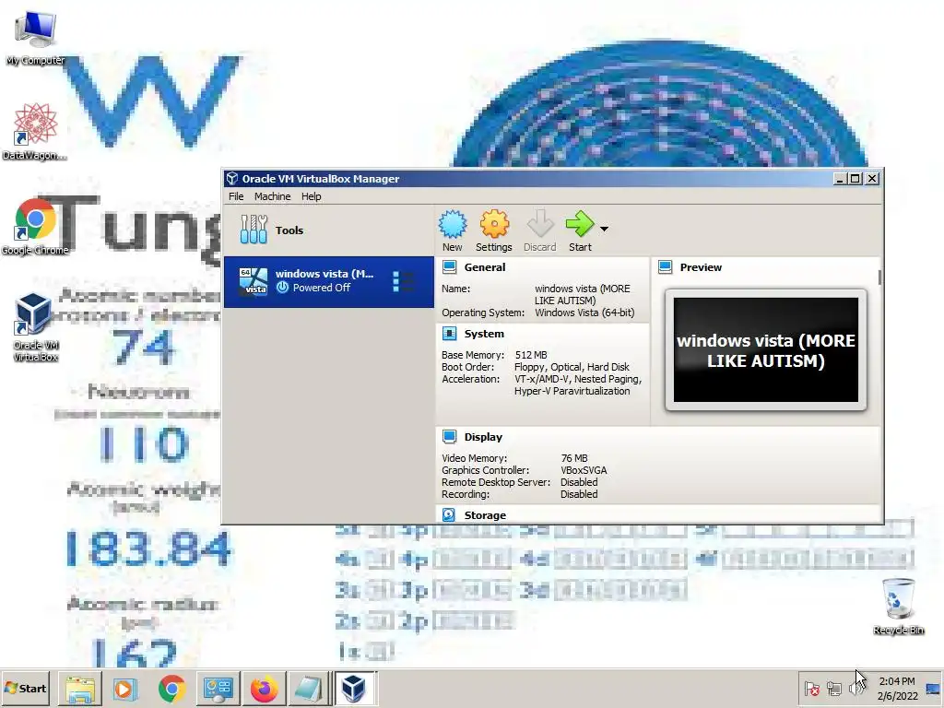944x708 pixels.
Task: Open the windows vista machine tools menu
Action: click(403, 281)
